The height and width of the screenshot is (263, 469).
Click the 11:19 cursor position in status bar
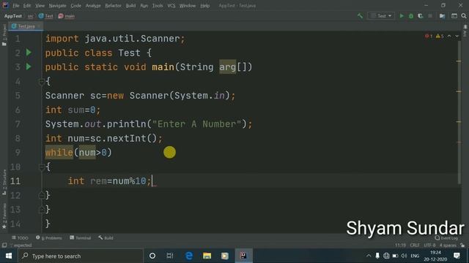[x=400, y=245]
